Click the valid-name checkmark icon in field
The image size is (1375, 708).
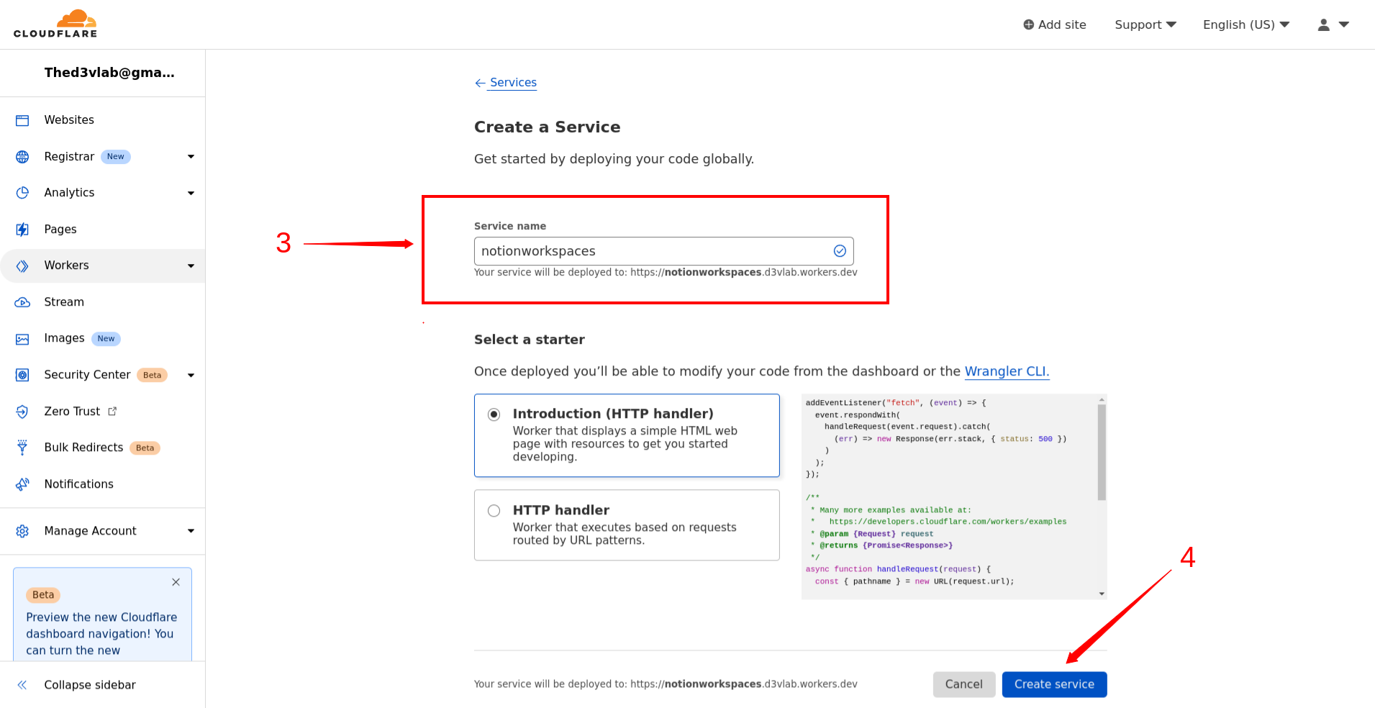pyautogui.click(x=840, y=251)
